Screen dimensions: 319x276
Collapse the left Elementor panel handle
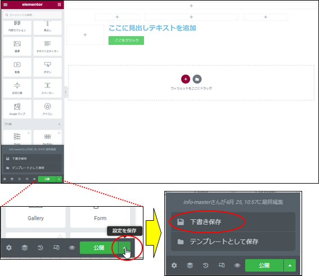click(x=65, y=92)
